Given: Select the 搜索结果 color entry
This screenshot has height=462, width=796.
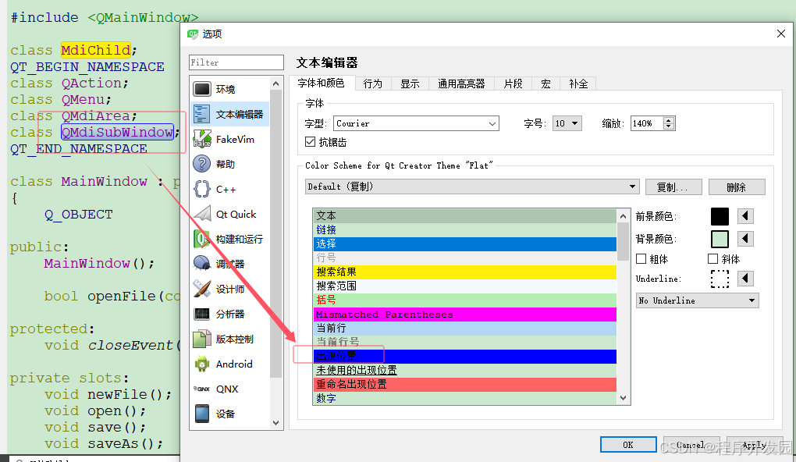Looking at the screenshot, I should [x=465, y=272].
